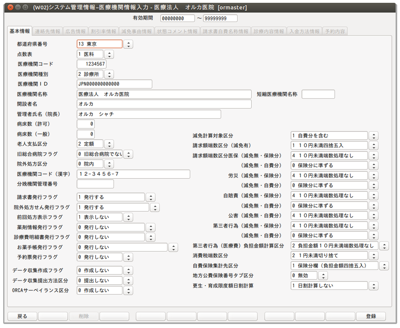
Task: Show the 請求書自費名称情報 tab
Action: [226, 31]
